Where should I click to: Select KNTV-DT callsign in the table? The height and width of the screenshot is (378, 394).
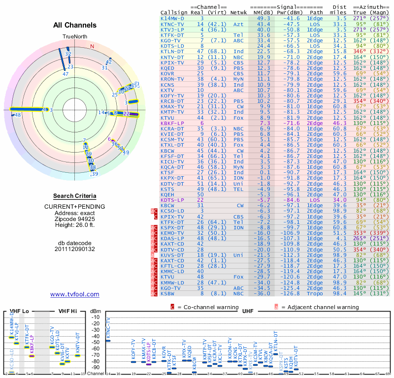point(172,57)
